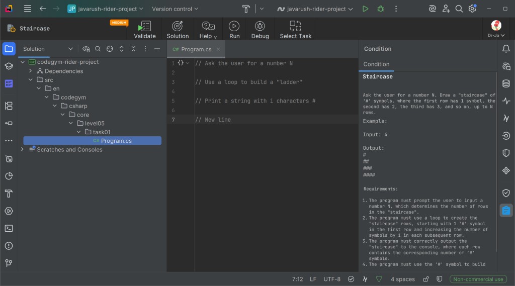515x286 pixels.
Task: Open the Database tool window icon
Action: 506,83
